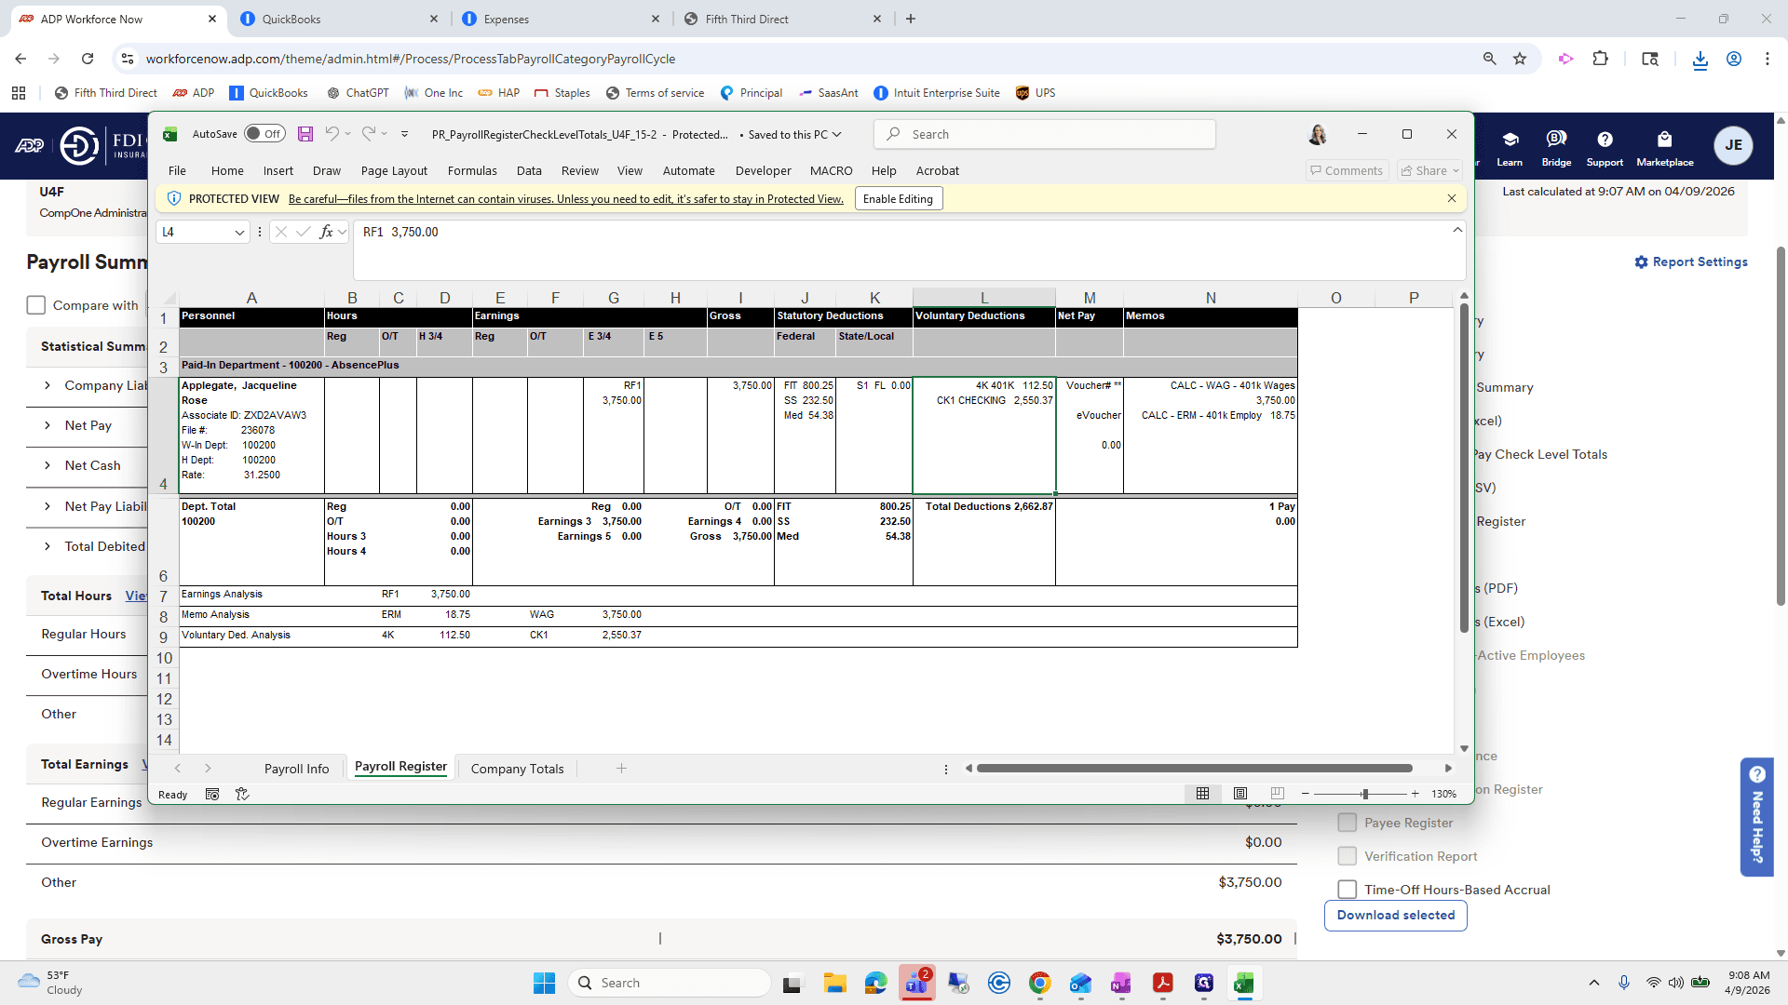
Task: Click the Download selected button
Action: tap(1395, 915)
